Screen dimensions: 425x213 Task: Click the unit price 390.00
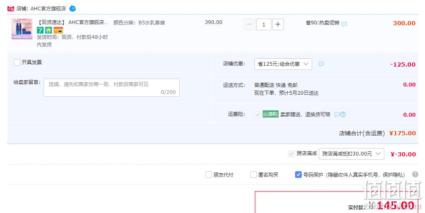213,22
